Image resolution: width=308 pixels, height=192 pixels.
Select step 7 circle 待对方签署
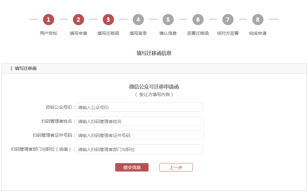[x=228, y=20]
